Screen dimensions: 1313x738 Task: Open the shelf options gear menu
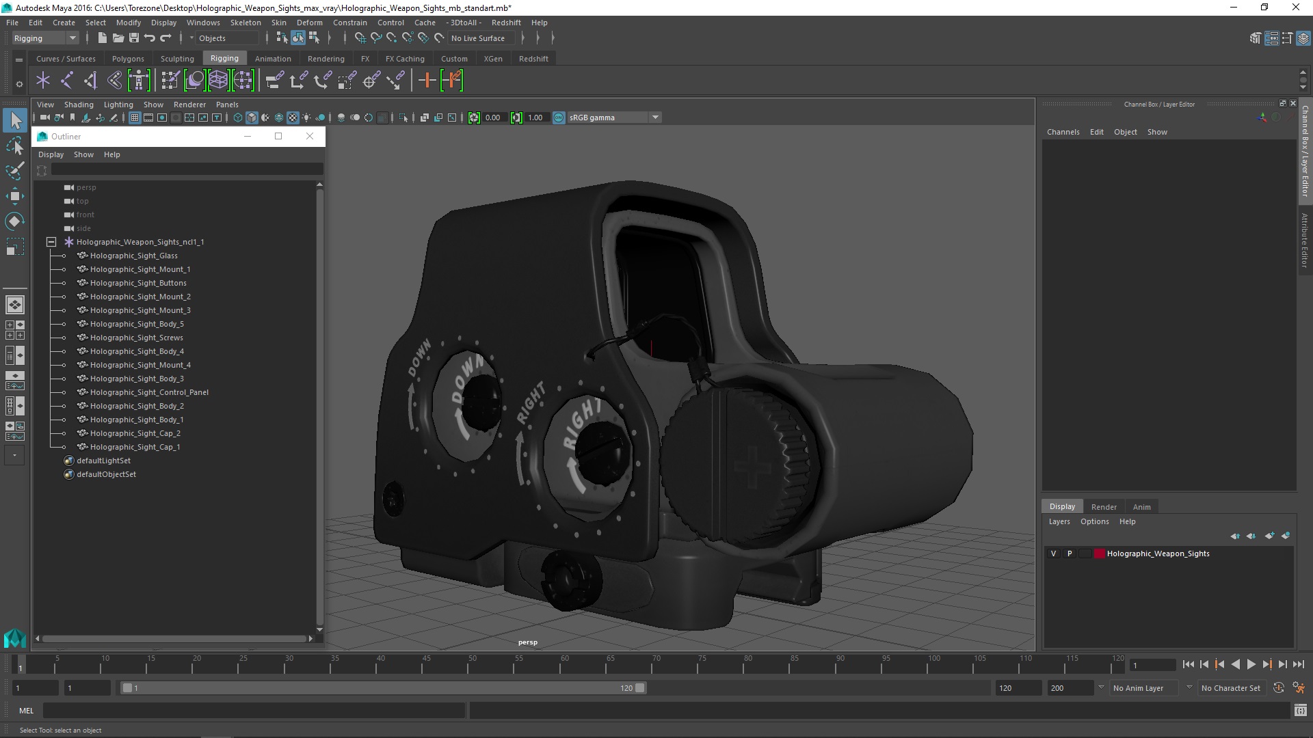coord(19,84)
